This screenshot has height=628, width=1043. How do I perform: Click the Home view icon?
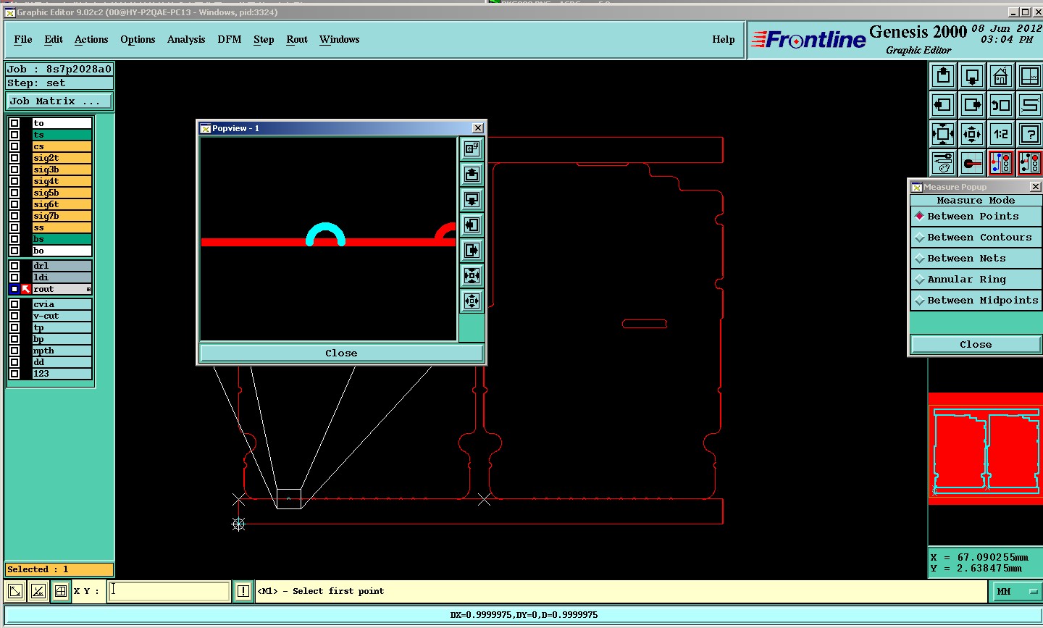1000,76
